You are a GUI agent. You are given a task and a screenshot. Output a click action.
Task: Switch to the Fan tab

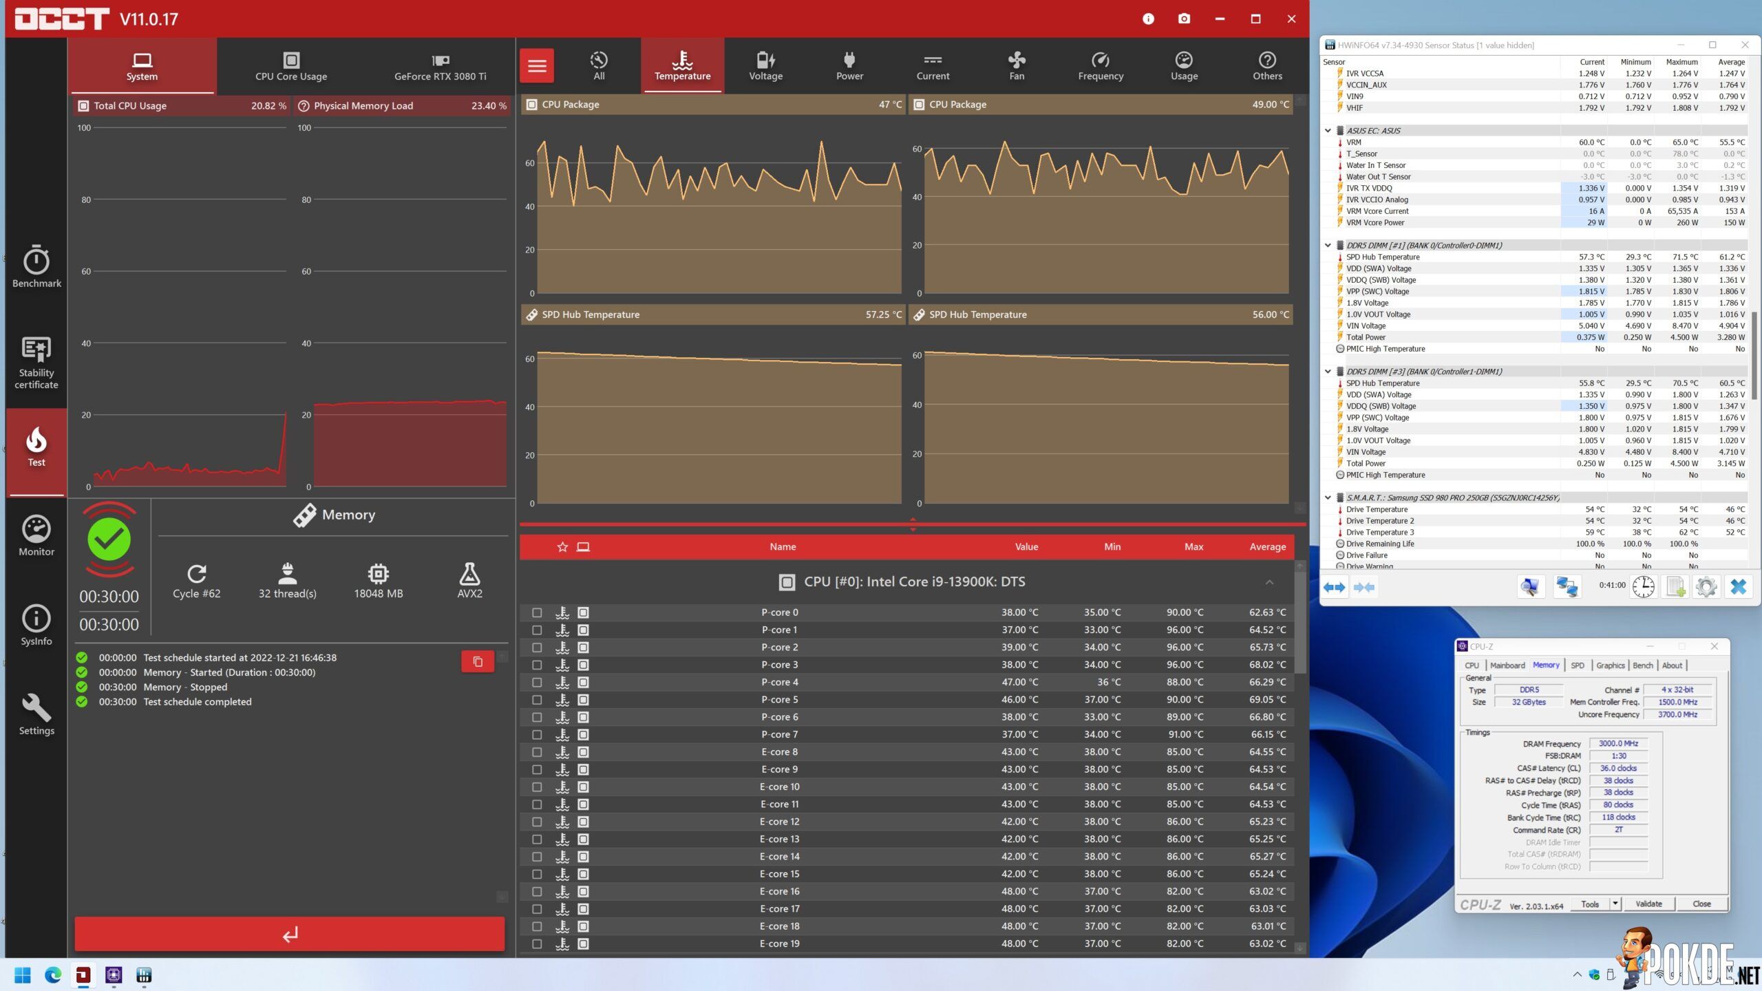pos(1017,66)
